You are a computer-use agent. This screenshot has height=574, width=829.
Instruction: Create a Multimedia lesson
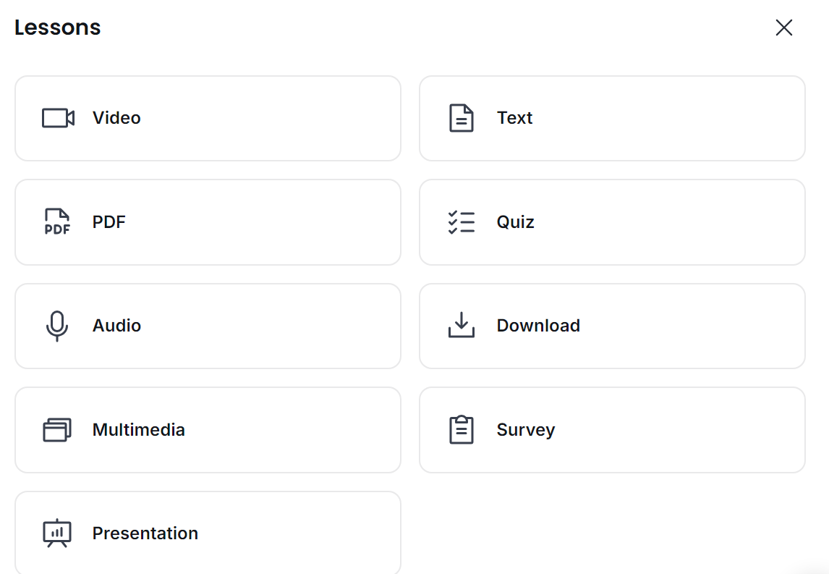(208, 429)
